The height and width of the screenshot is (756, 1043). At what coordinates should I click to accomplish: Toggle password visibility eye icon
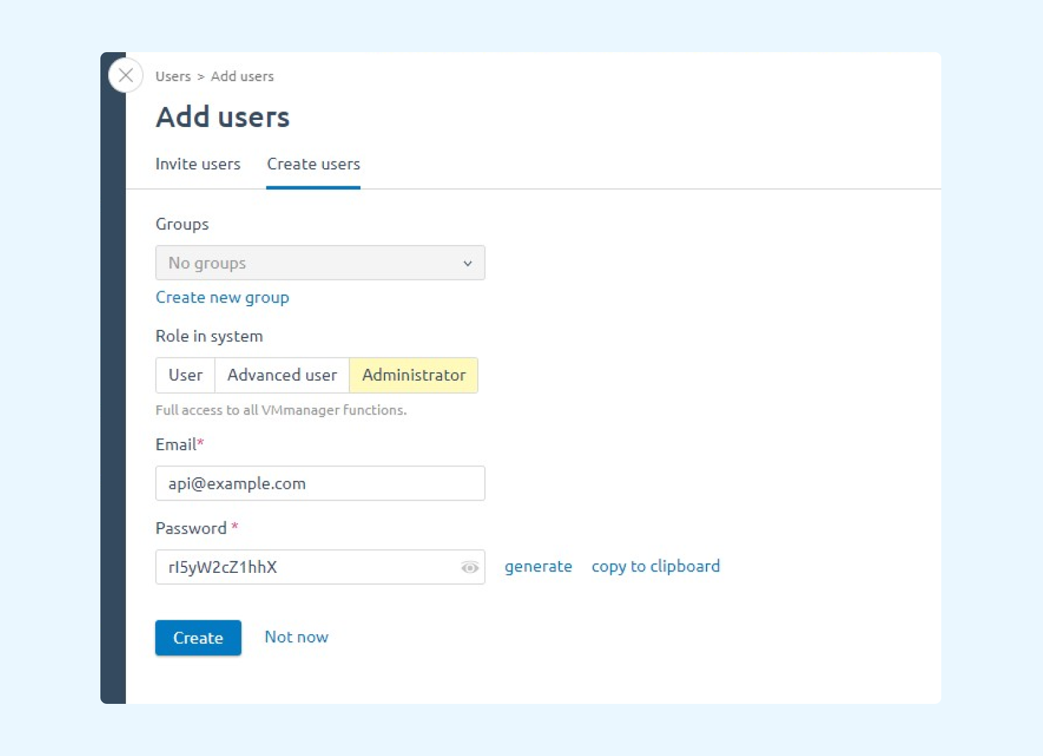469,568
